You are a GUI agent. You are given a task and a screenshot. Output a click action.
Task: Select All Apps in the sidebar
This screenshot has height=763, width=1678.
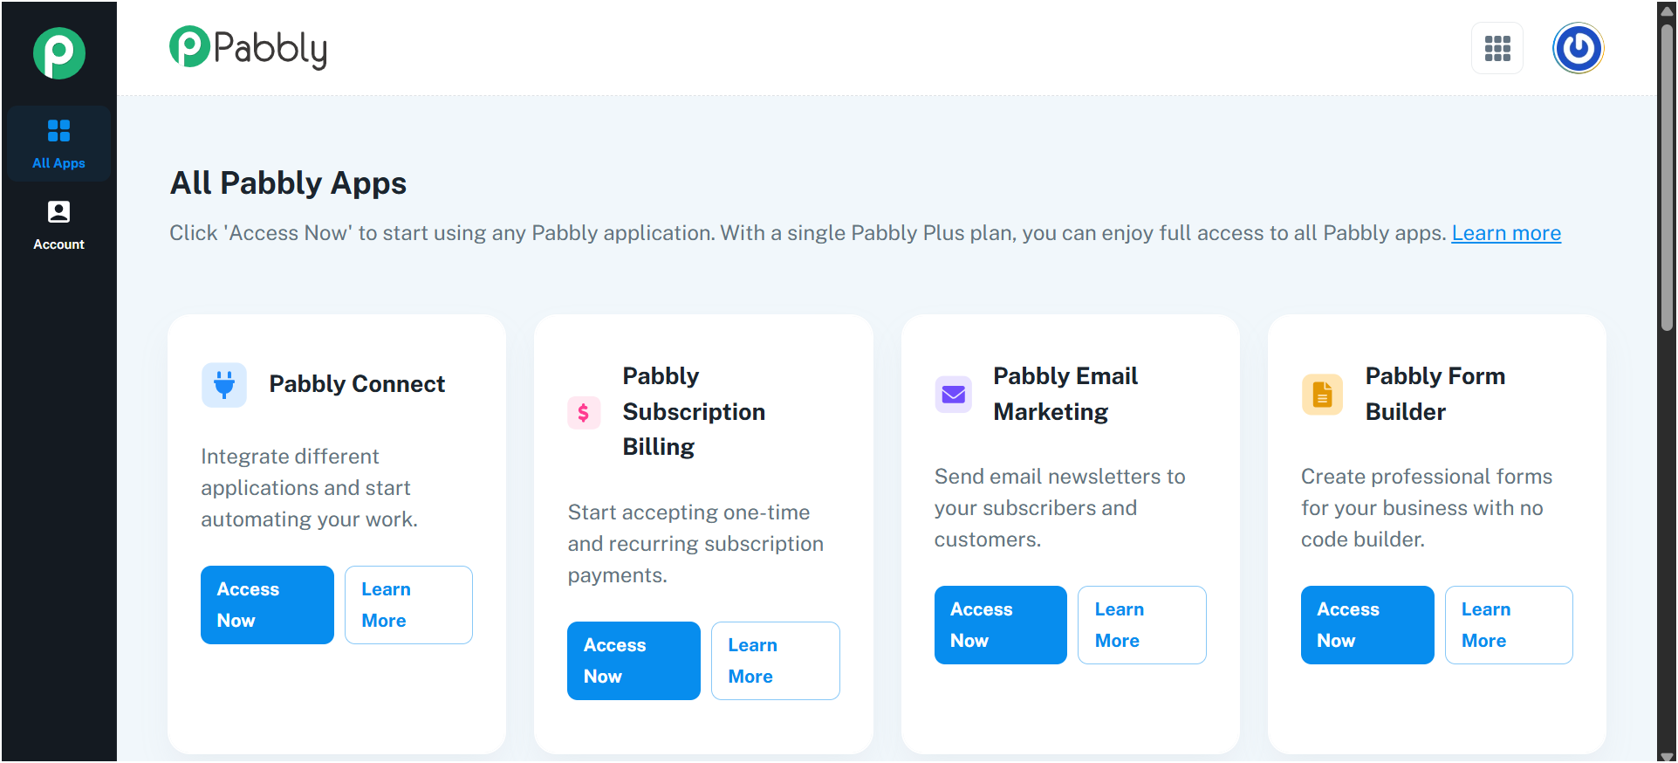pyautogui.click(x=58, y=143)
